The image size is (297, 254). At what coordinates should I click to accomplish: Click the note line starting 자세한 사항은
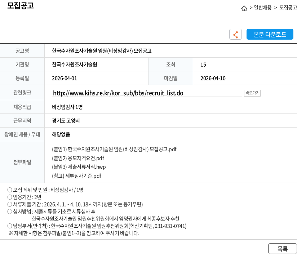(x=74, y=233)
